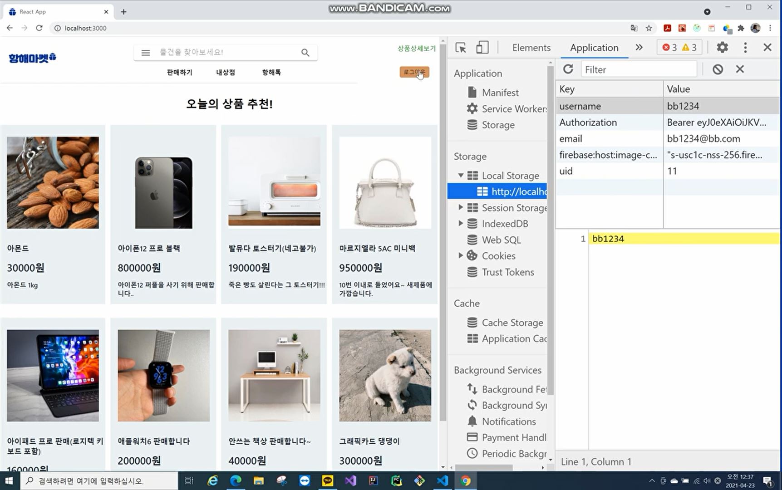Screen dimensions: 782x490
Task: Launch Chrome from the taskbar
Action: point(465,481)
